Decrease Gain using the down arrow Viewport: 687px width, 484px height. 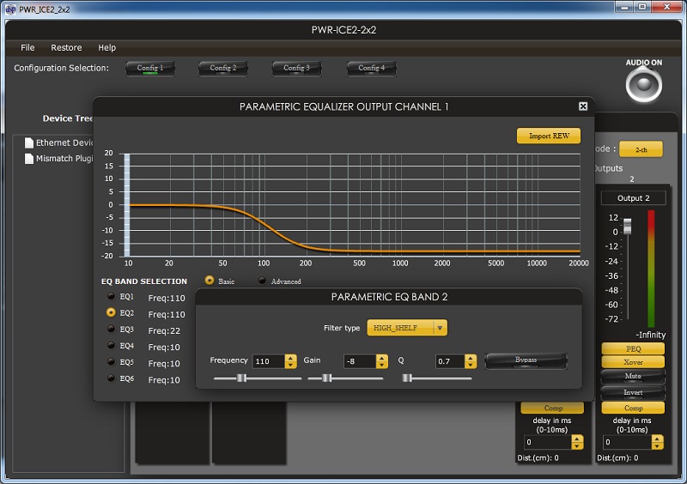pos(381,366)
